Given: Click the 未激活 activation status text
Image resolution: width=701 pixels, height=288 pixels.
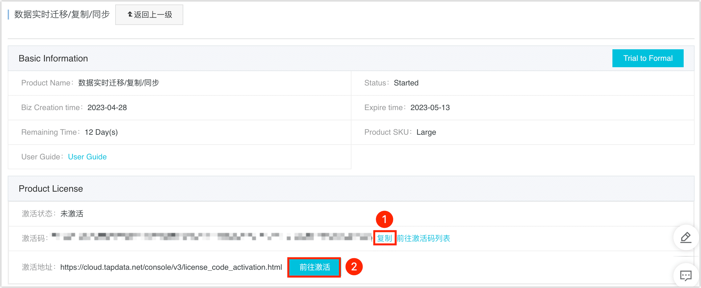Looking at the screenshot, I should (x=72, y=214).
